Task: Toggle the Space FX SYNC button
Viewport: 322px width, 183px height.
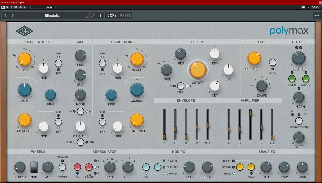Action: [251, 167]
